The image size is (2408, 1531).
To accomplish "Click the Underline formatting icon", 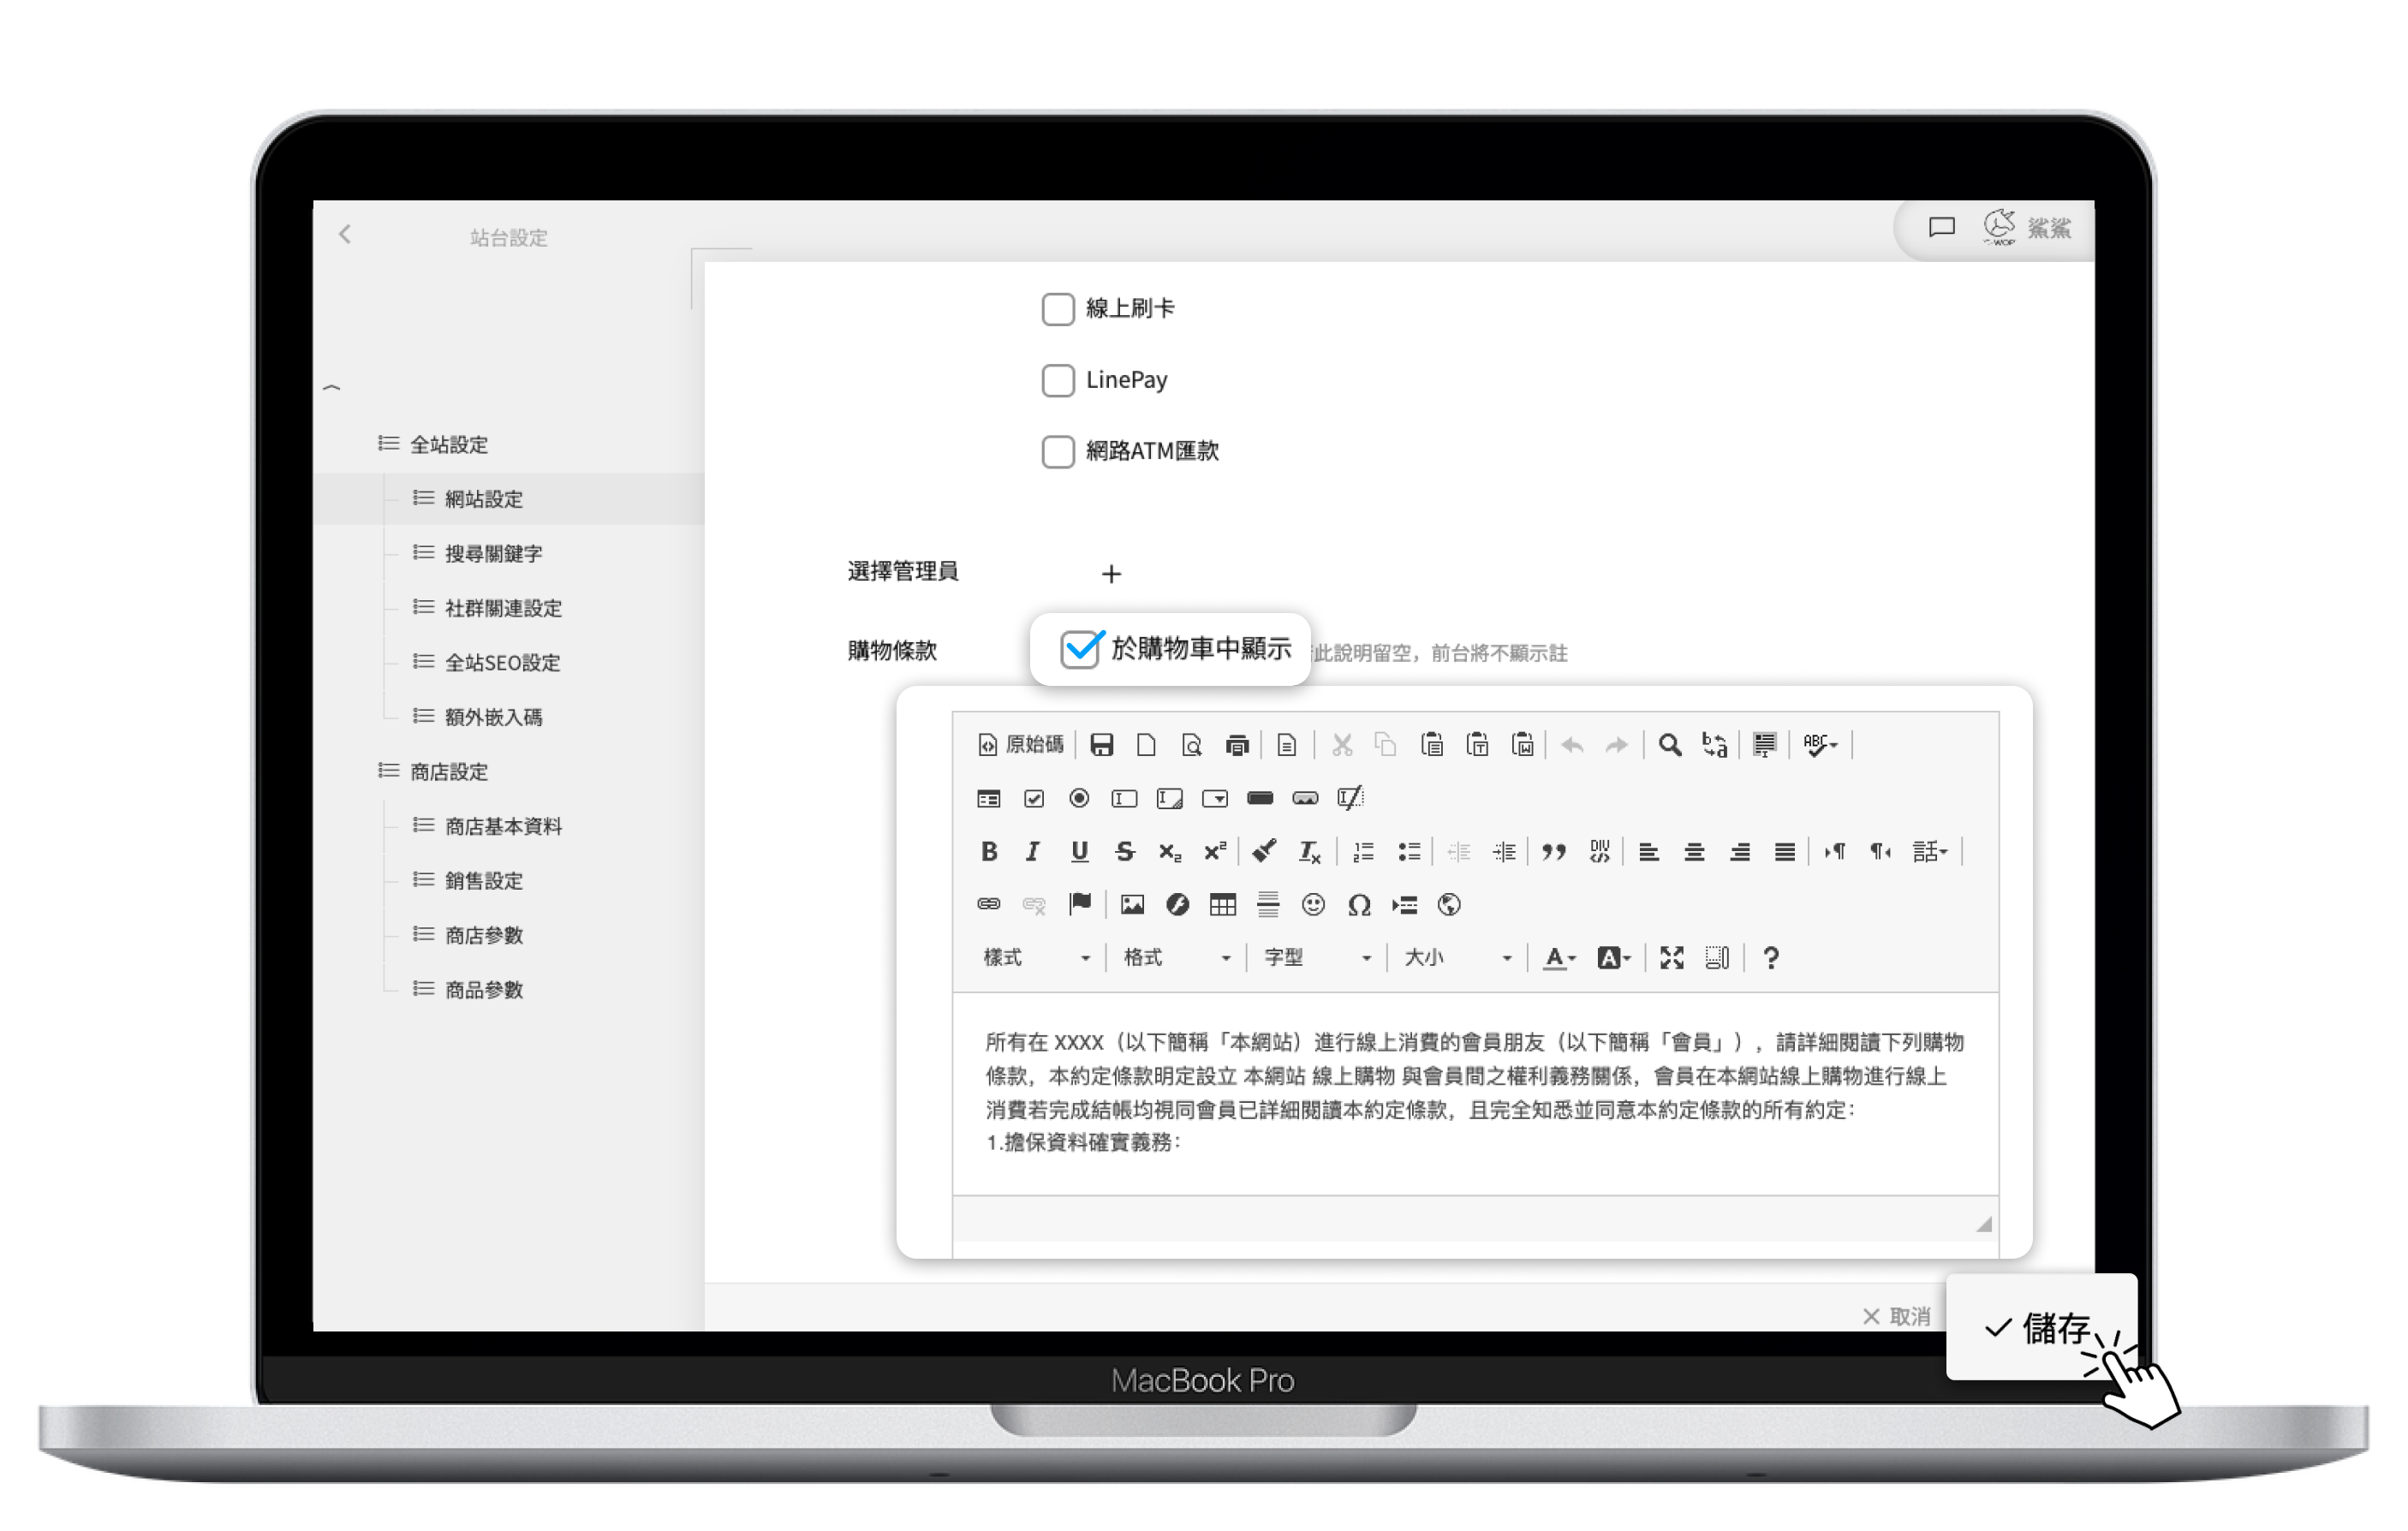I will [1079, 851].
